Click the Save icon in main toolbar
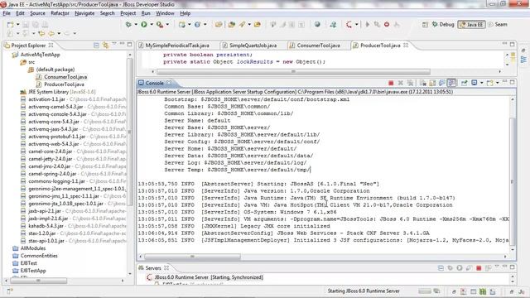The height and width of the screenshot is (298, 530). 26,25
